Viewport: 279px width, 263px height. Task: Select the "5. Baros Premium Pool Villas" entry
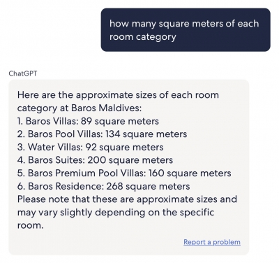coord(124,173)
